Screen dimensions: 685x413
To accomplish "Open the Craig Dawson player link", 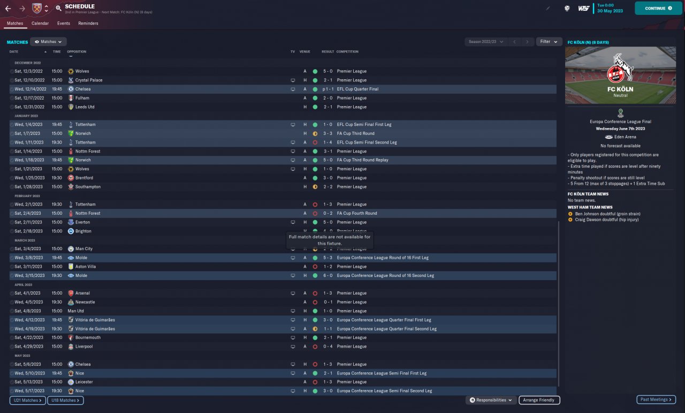I will pos(587,220).
